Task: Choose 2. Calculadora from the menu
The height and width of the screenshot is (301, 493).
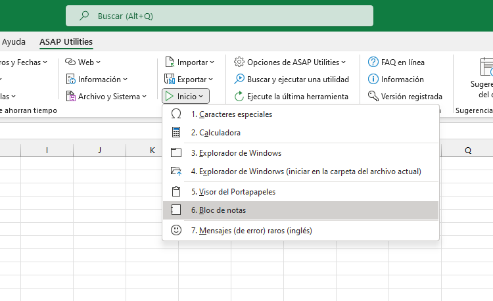Action: coord(300,133)
